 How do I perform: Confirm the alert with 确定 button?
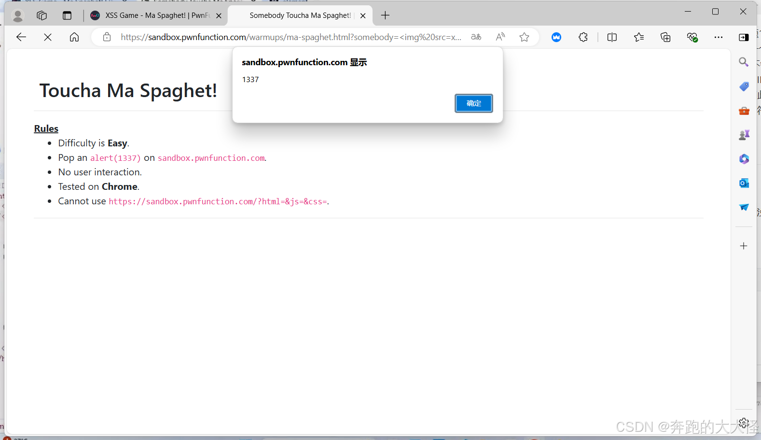(x=473, y=103)
